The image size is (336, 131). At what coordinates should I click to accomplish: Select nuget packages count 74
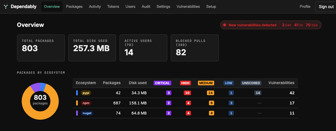[118, 113]
